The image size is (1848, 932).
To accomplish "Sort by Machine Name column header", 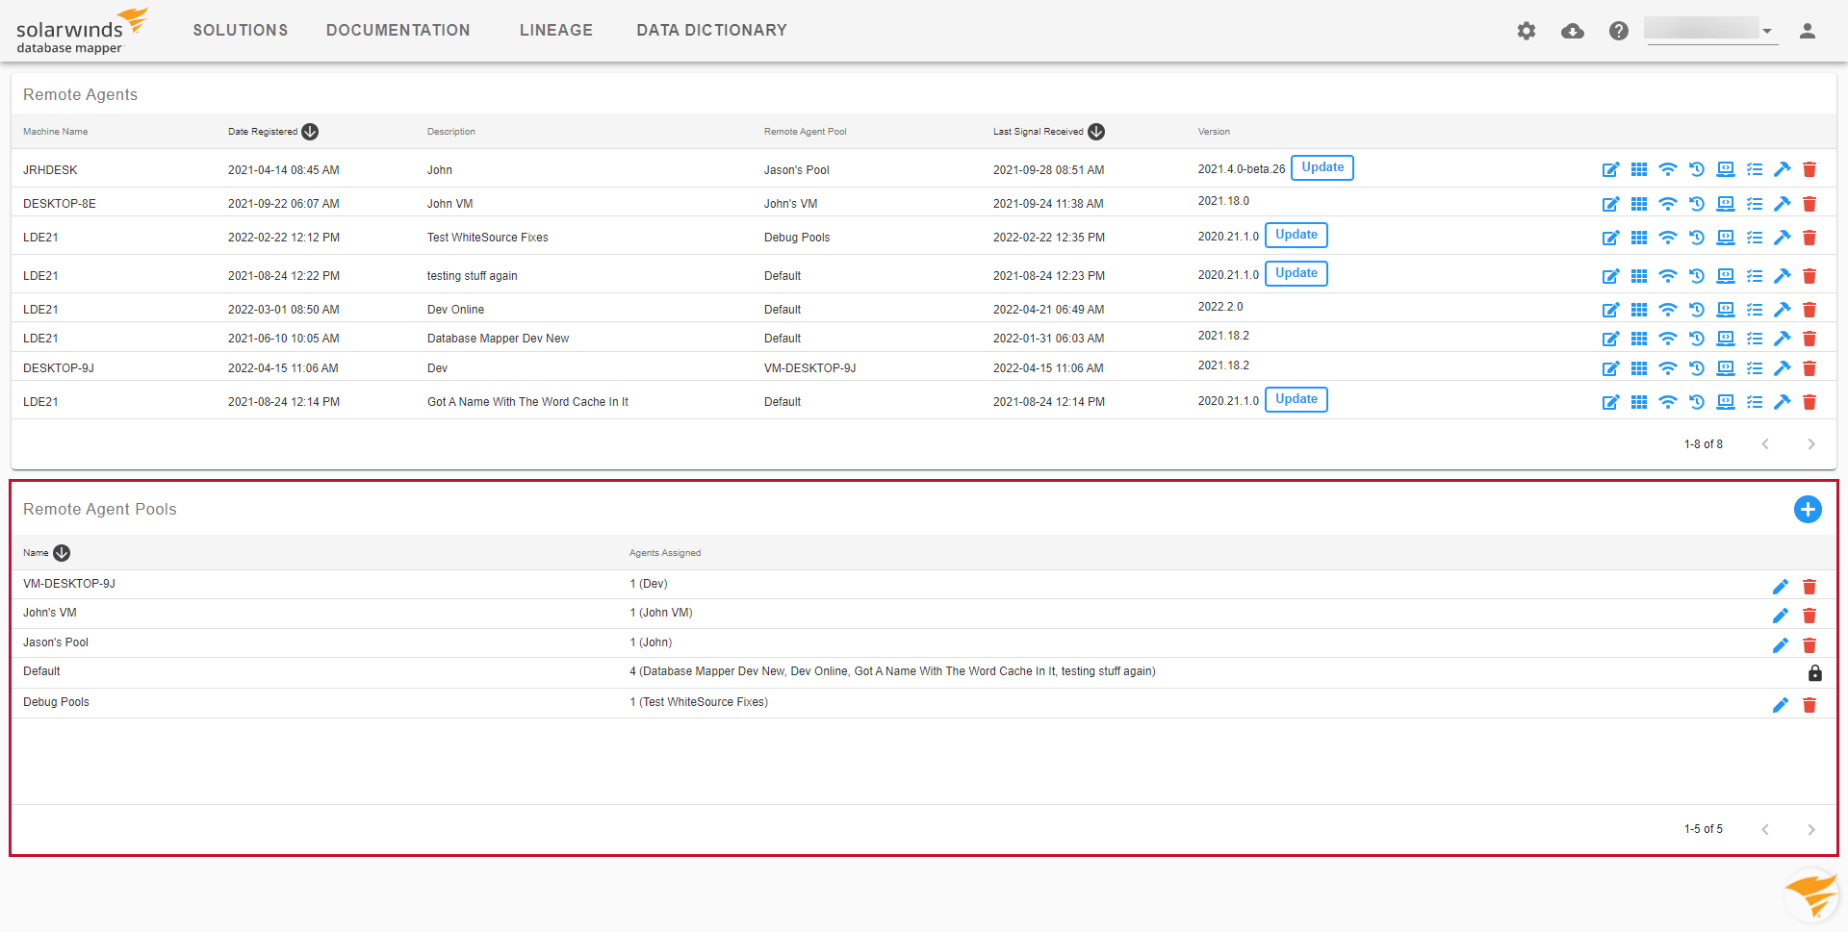I will [x=56, y=132].
